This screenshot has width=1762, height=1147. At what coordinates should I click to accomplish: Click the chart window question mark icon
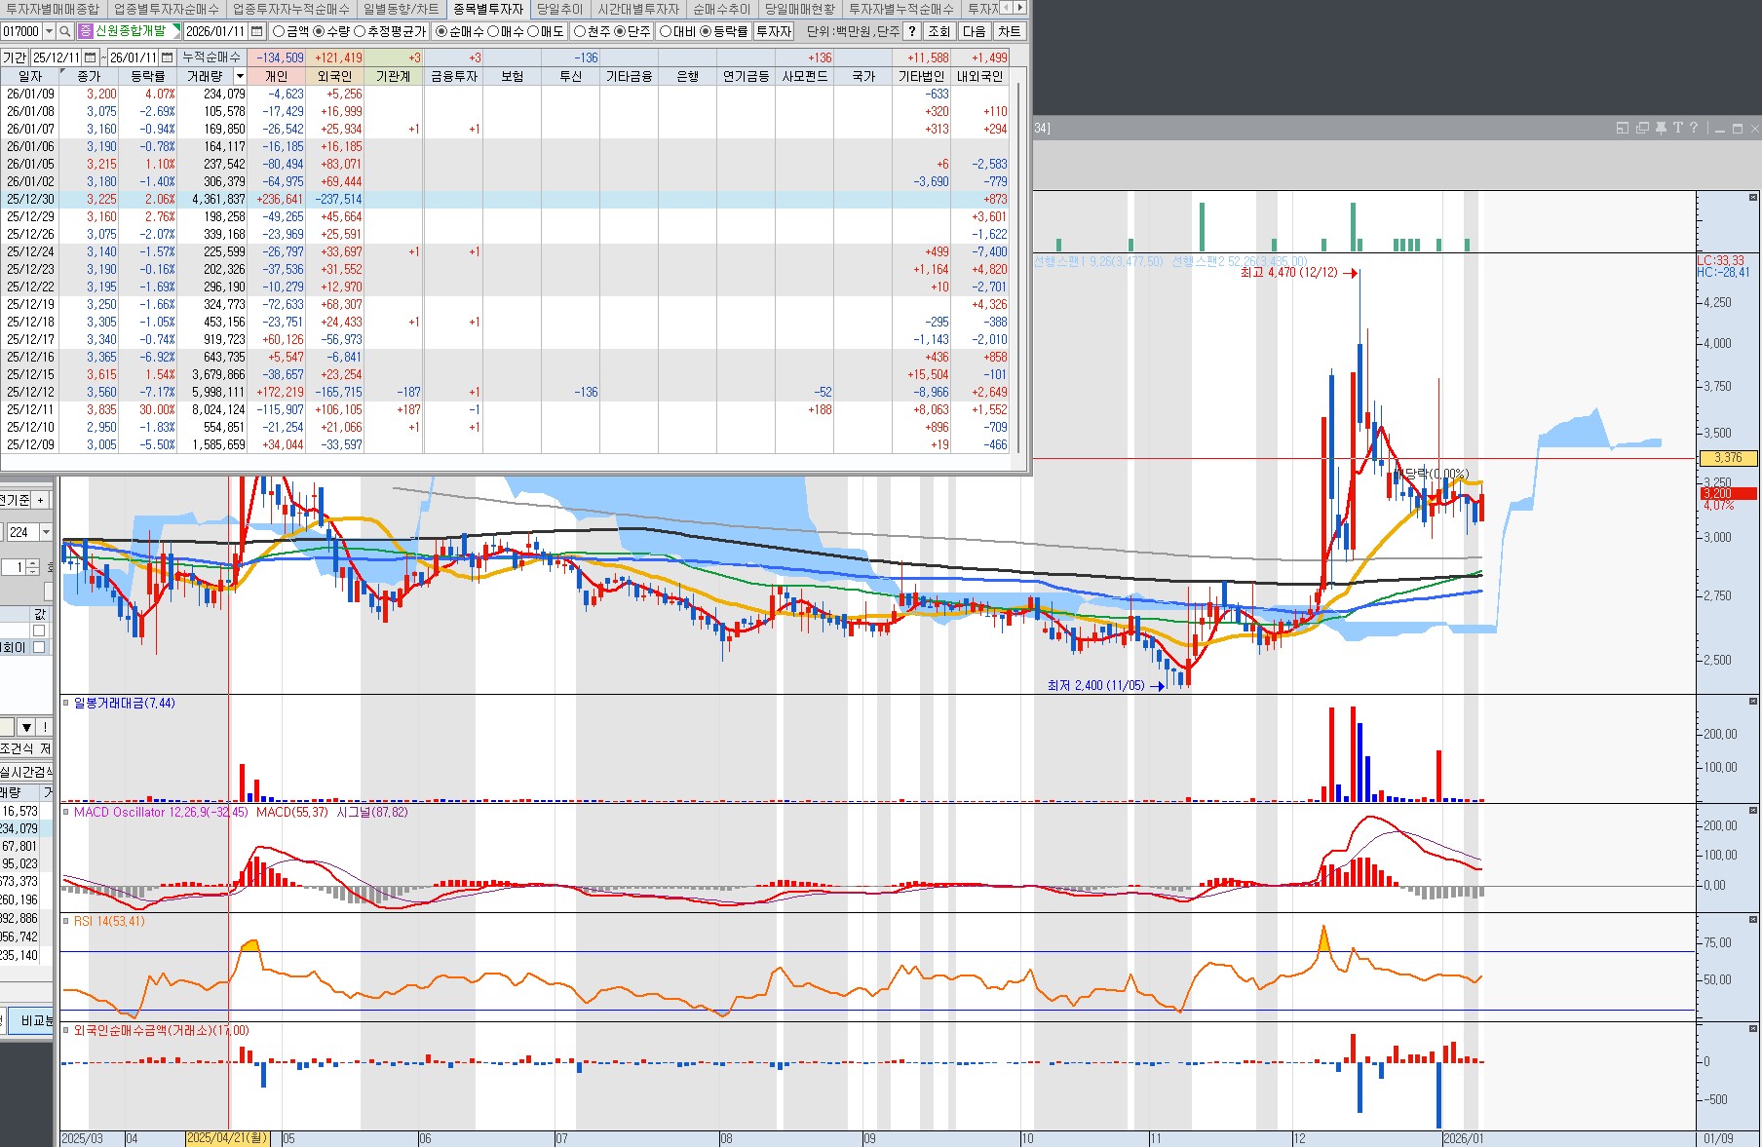[x=1694, y=128]
